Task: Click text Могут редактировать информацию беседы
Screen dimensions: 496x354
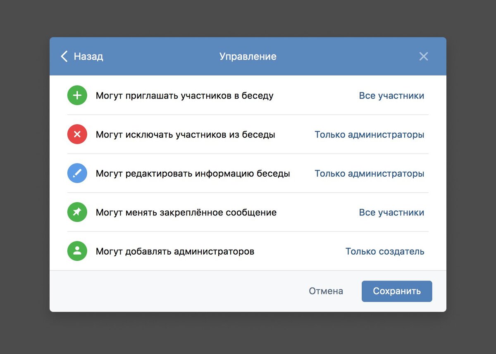Action: [x=193, y=173]
